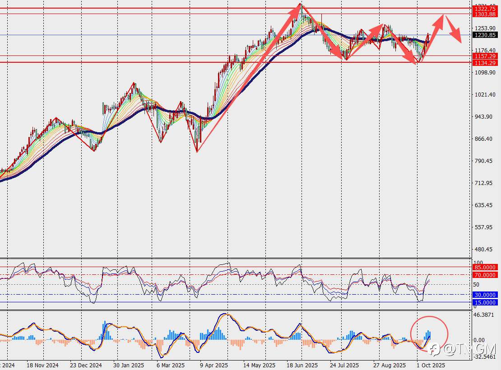Click the red circle on MACD histogram
Screen dimensions: 501x370
point(429,333)
